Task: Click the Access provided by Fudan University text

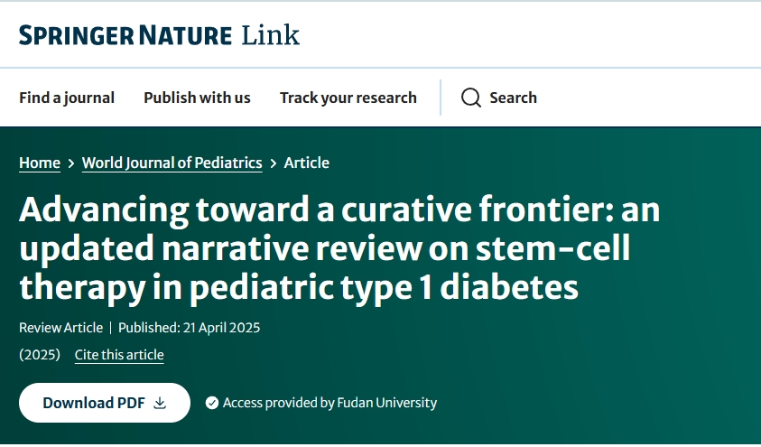Action: click(329, 403)
